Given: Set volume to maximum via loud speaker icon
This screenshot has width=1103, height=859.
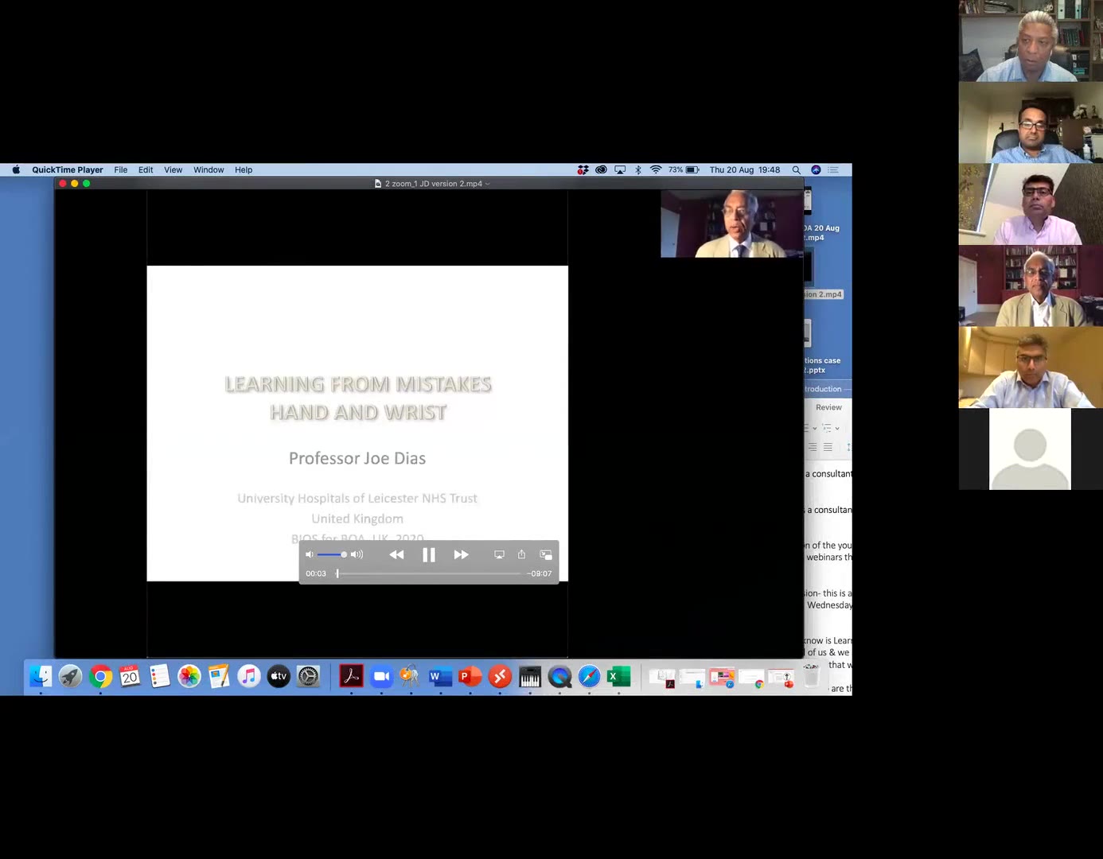Looking at the screenshot, I should [x=357, y=554].
